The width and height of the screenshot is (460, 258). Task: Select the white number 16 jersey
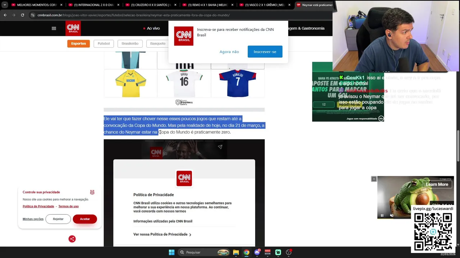click(x=184, y=83)
